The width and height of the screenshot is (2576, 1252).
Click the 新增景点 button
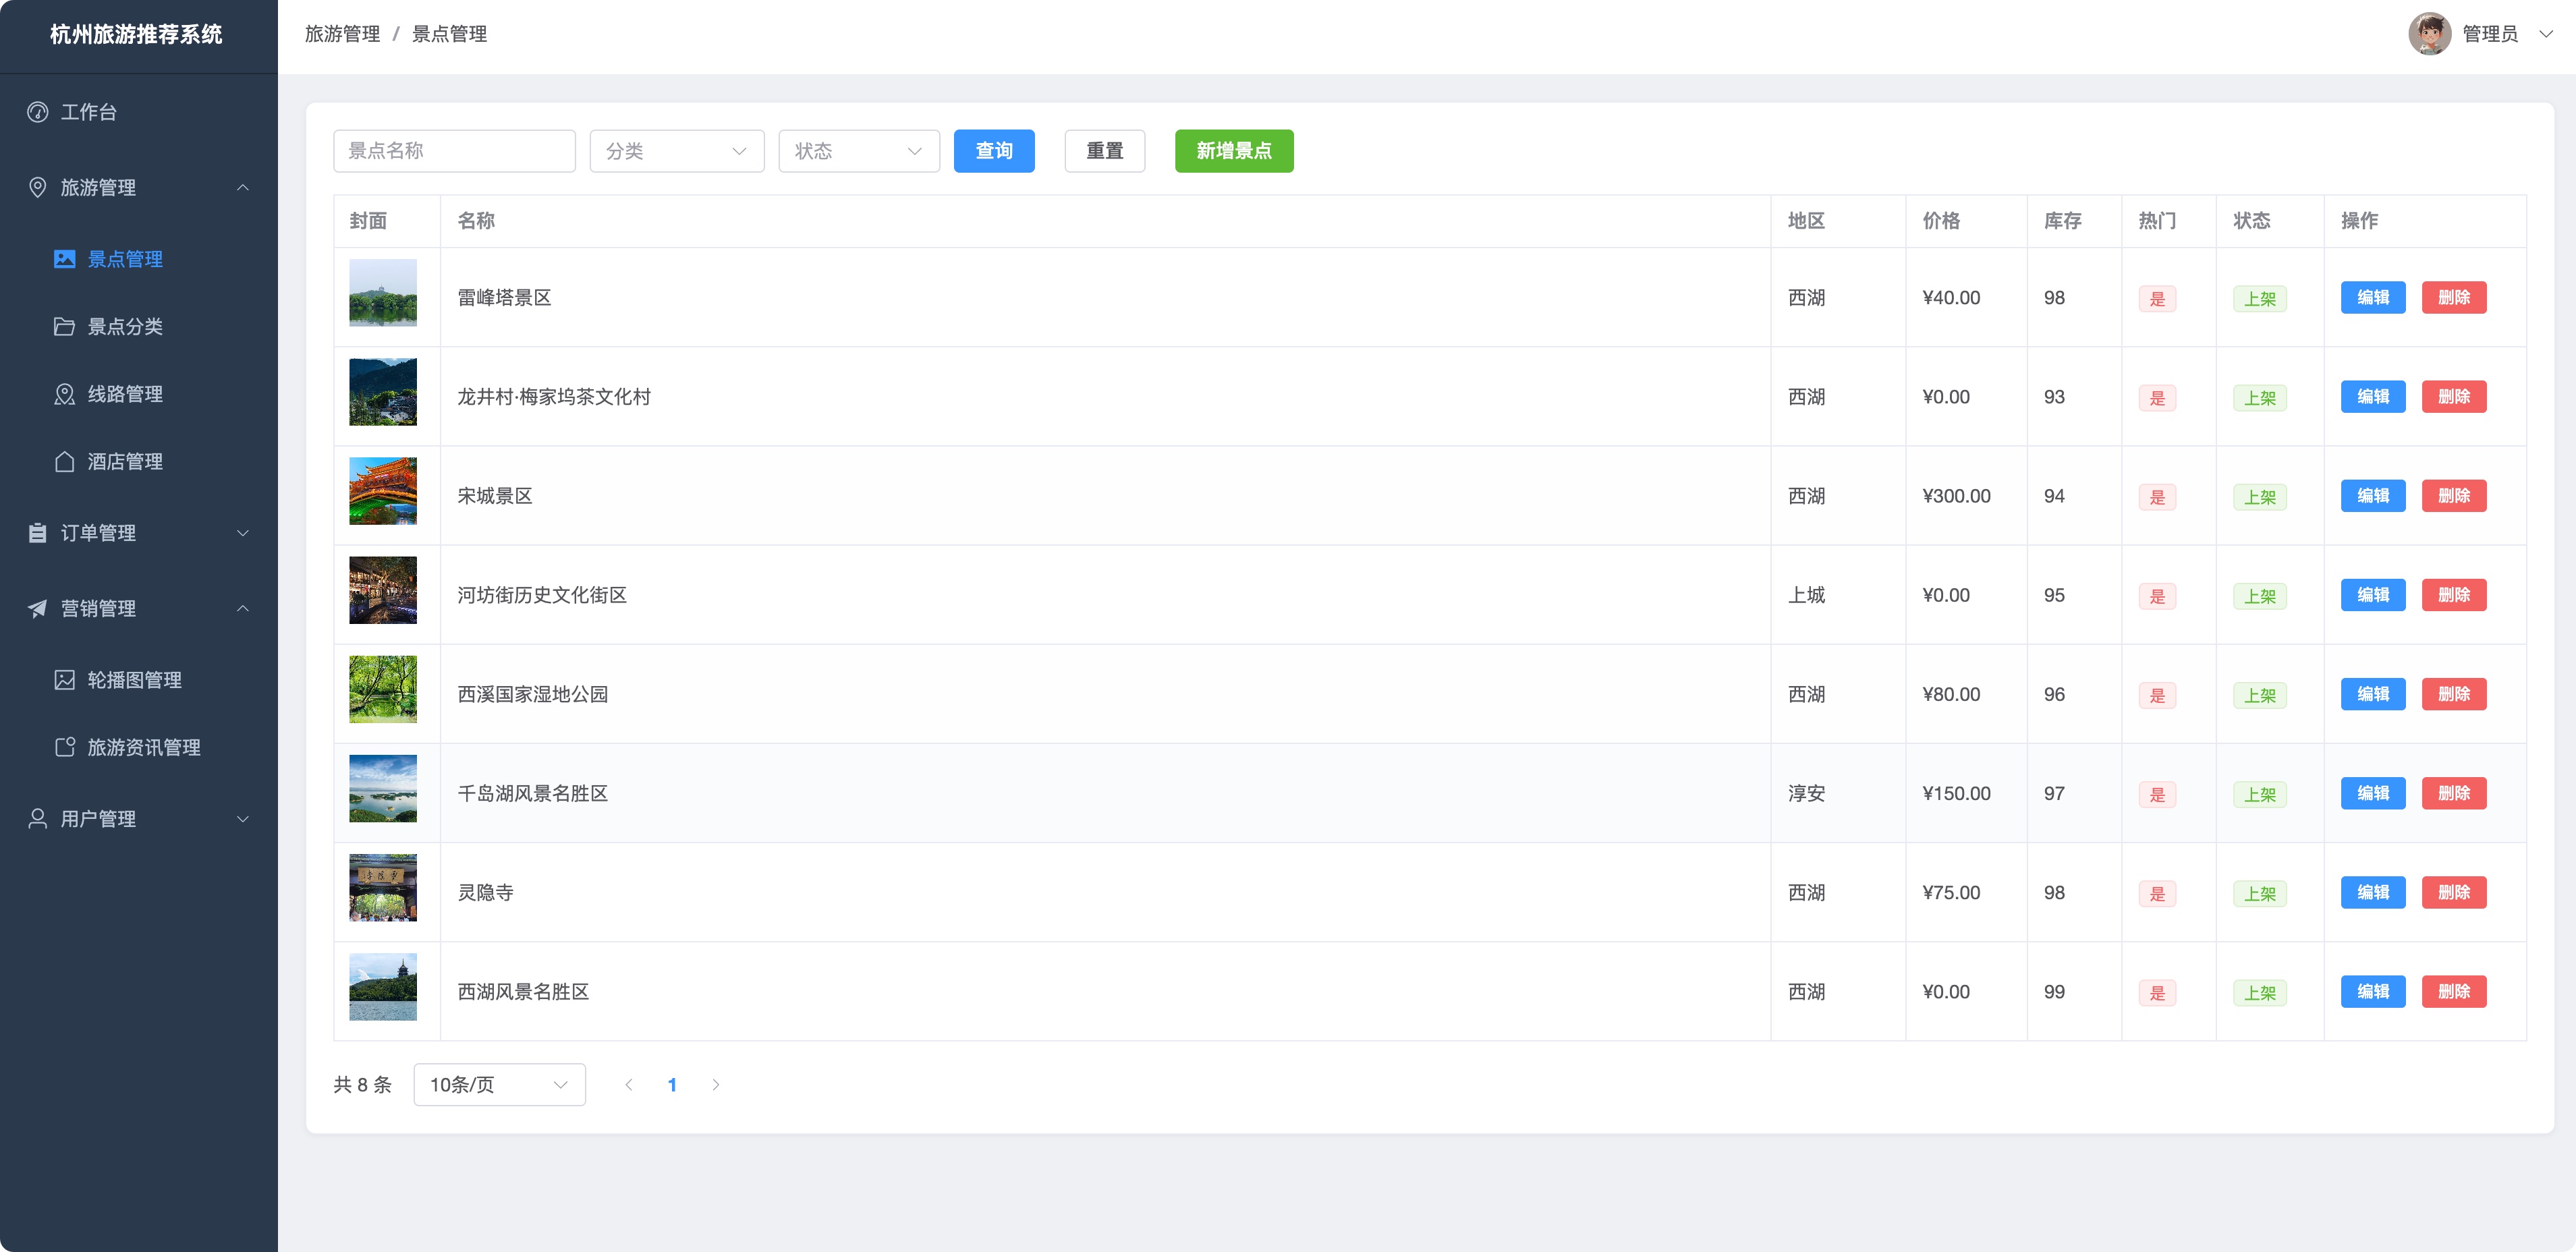click(x=1234, y=151)
